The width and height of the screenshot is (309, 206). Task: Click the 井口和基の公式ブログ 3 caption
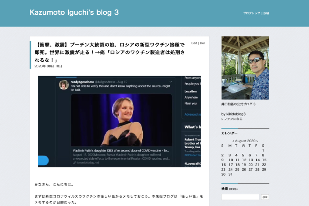pyautogui.click(x=238, y=104)
